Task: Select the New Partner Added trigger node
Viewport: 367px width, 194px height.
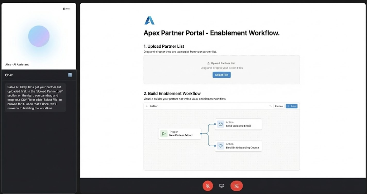Action: 180,134
